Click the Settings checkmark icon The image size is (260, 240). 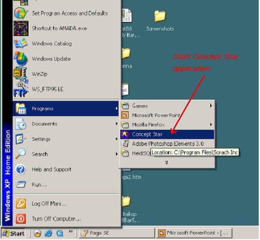pos(21,139)
